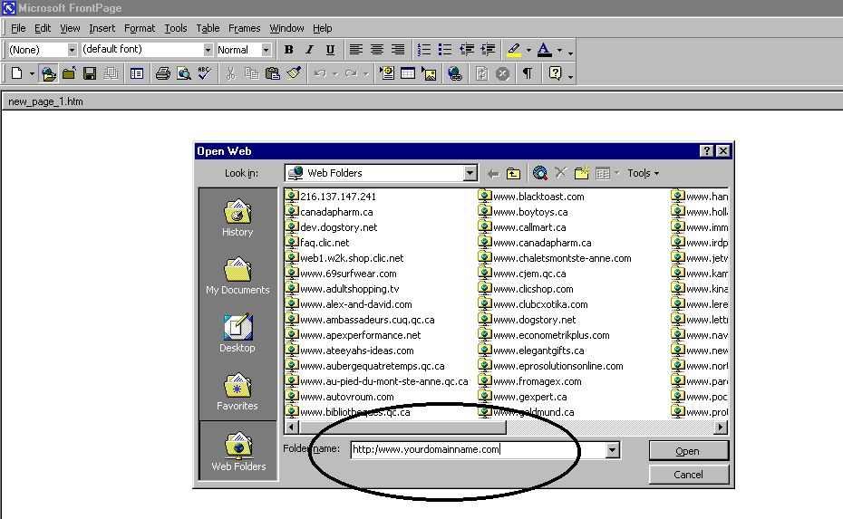Image resolution: width=843 pixels, height=519 pixels.
Task: Click the Folder name input field
Action: [478, 449]
